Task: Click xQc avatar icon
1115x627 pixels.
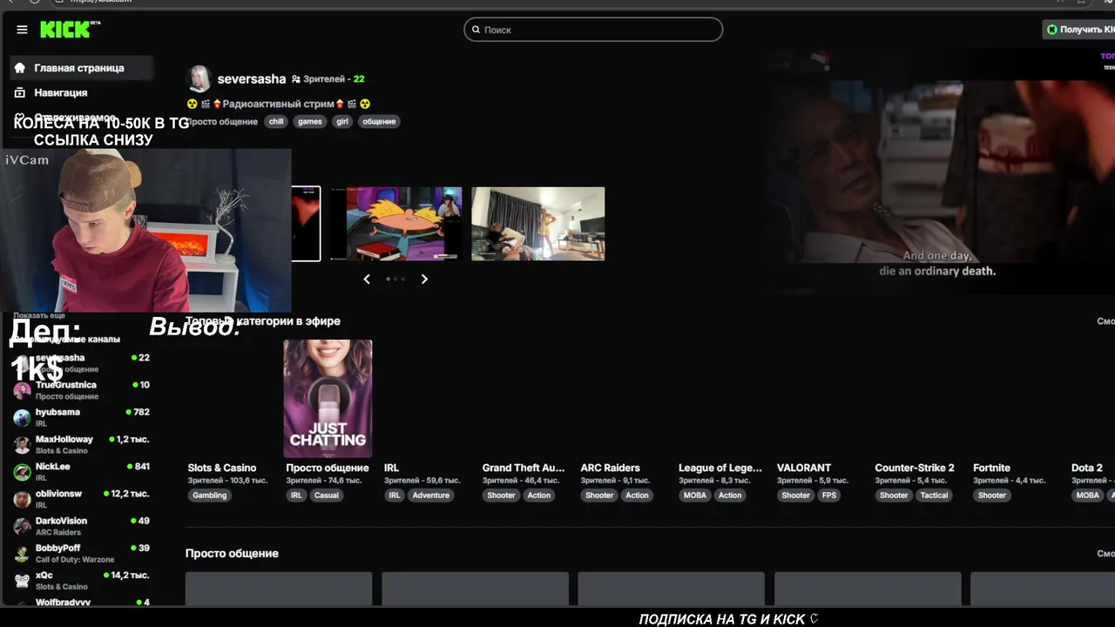Action: [x=22, y=581]
